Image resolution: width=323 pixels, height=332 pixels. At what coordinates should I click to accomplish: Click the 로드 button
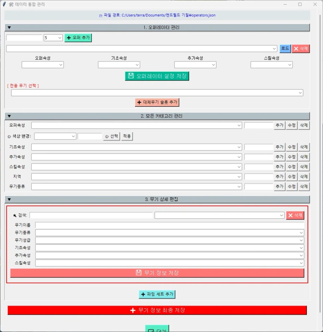point(285,49)
